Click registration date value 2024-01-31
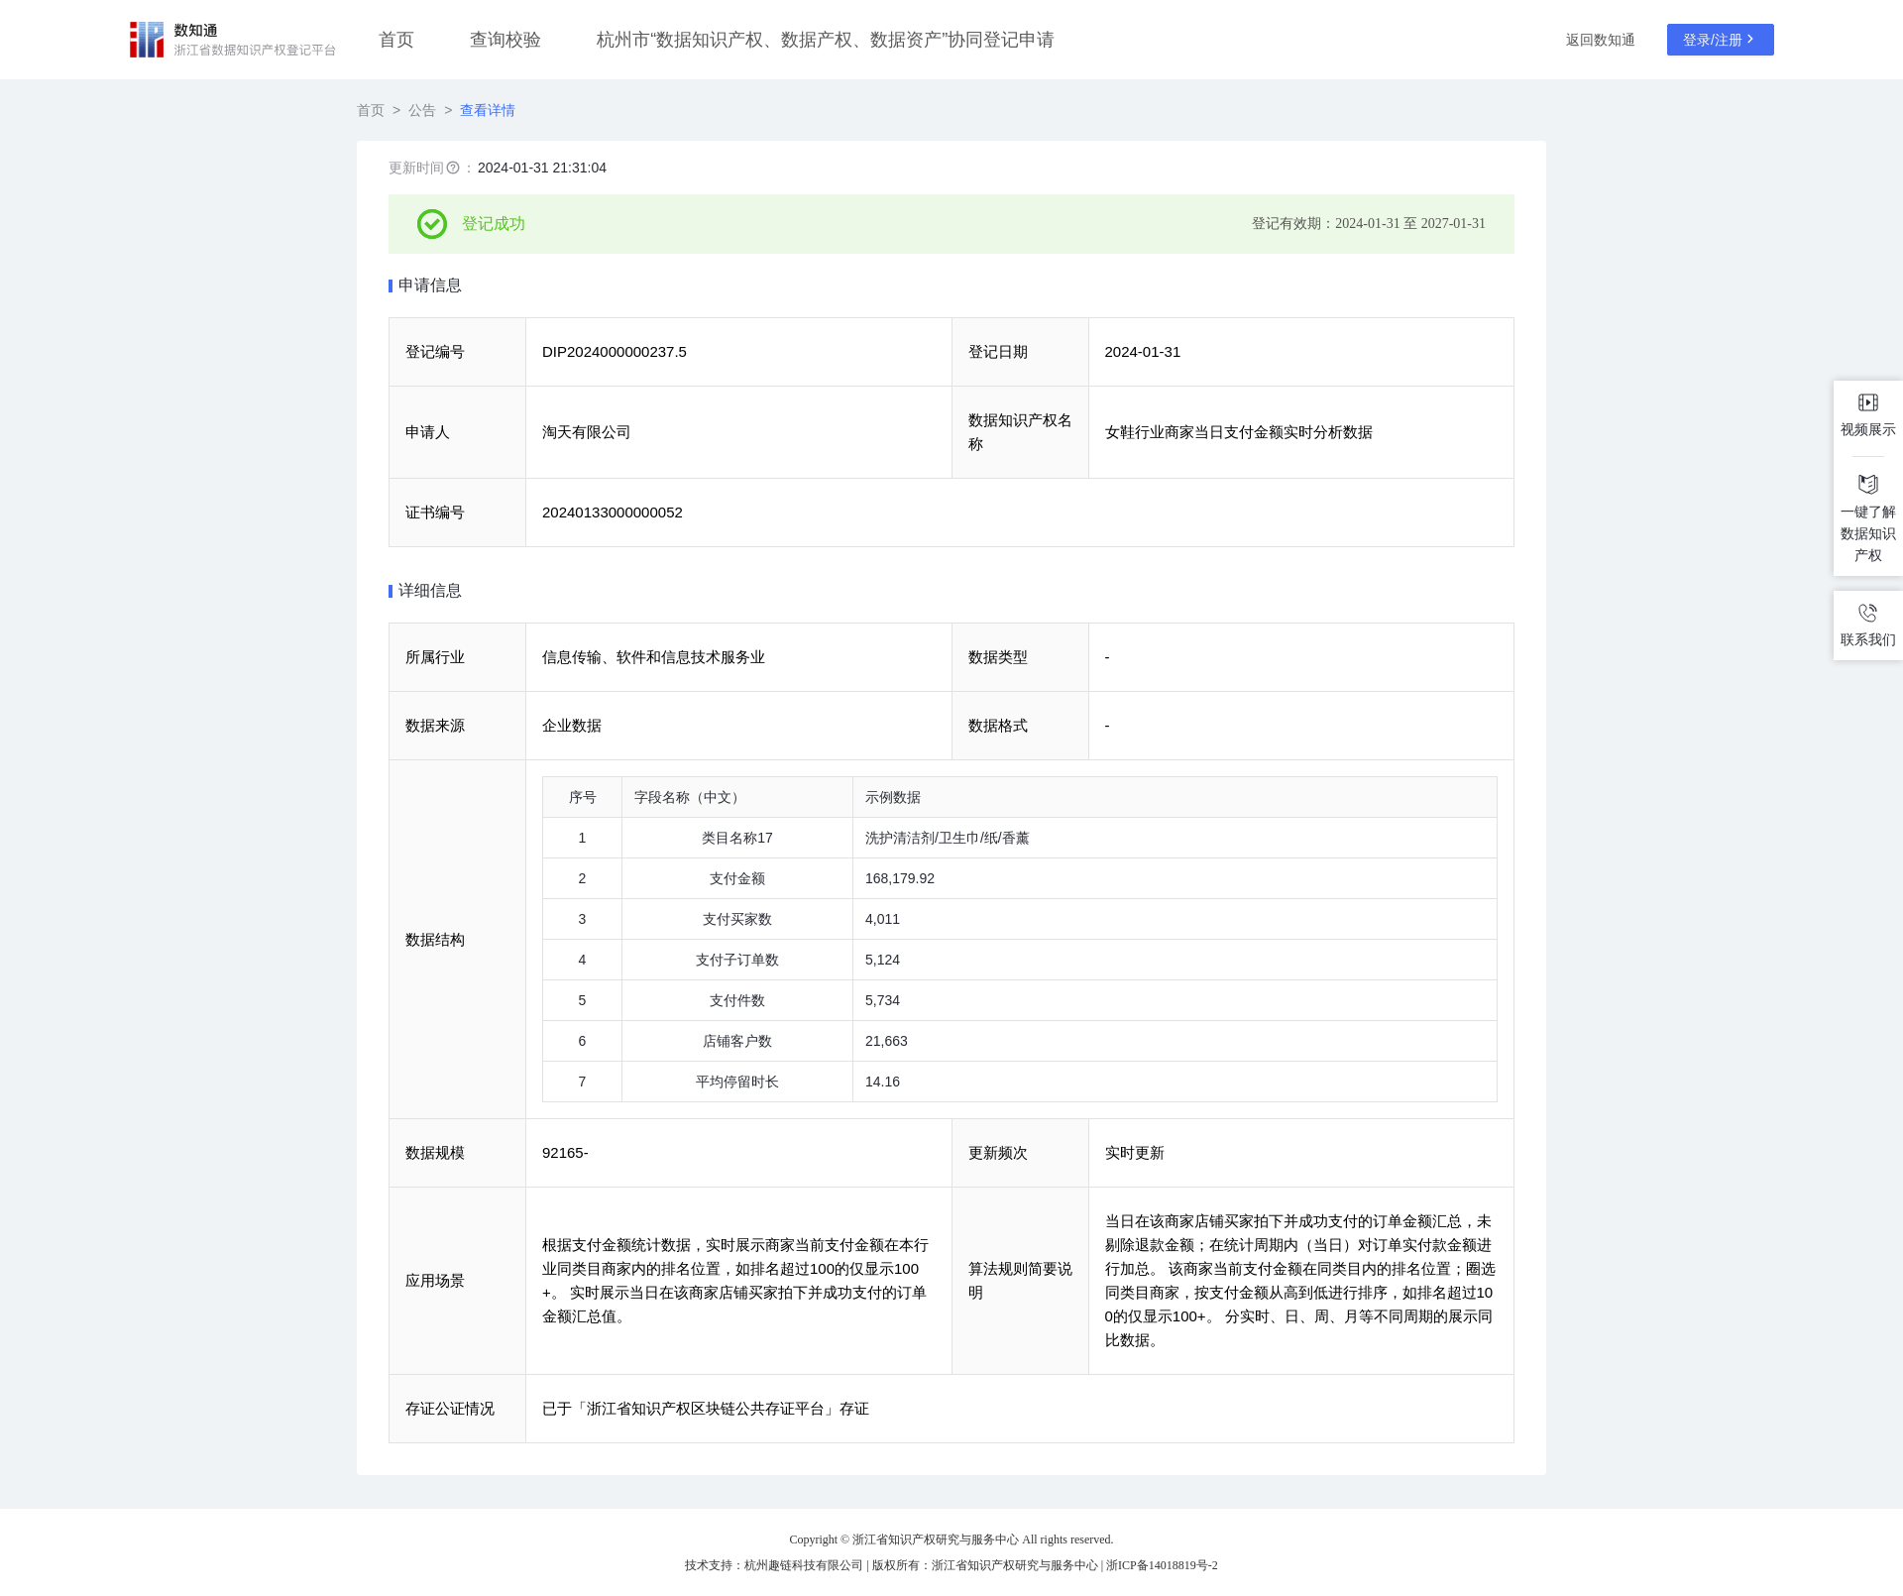This screenshot has width=1903, height=1596. pos(1143,352)
